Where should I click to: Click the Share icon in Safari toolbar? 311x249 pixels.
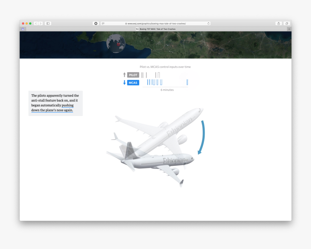pos(278,23)
